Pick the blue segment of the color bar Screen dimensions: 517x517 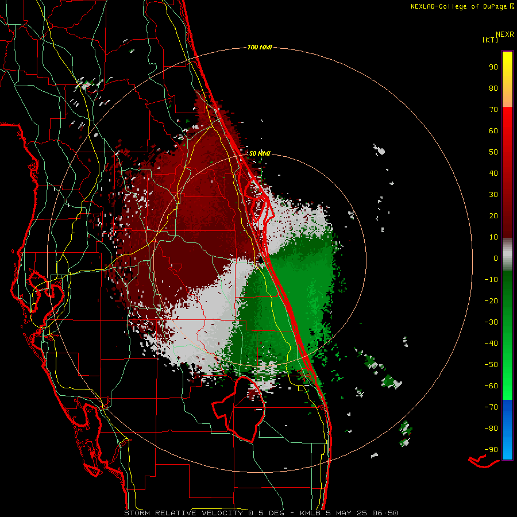click(x=507, y=429)
